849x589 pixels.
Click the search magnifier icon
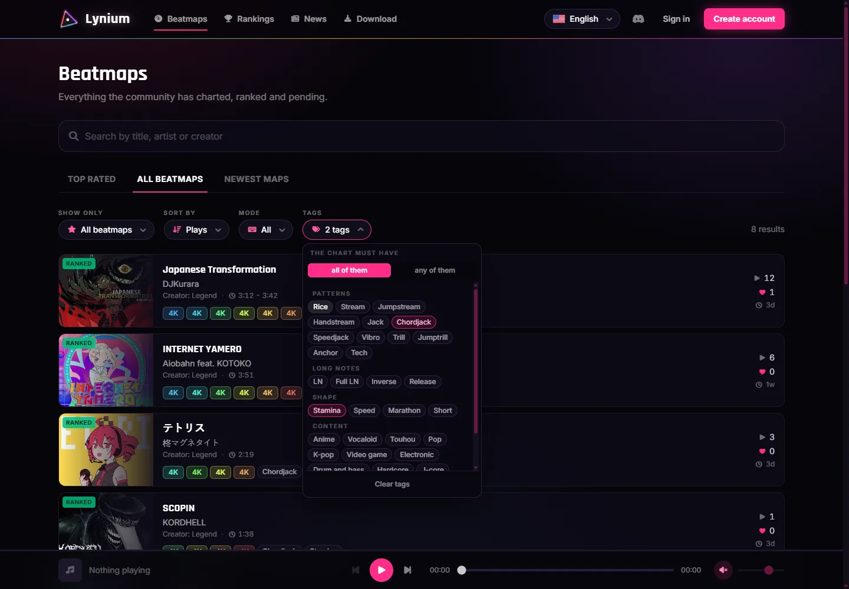pyautogui.click(x=74, y=136)
